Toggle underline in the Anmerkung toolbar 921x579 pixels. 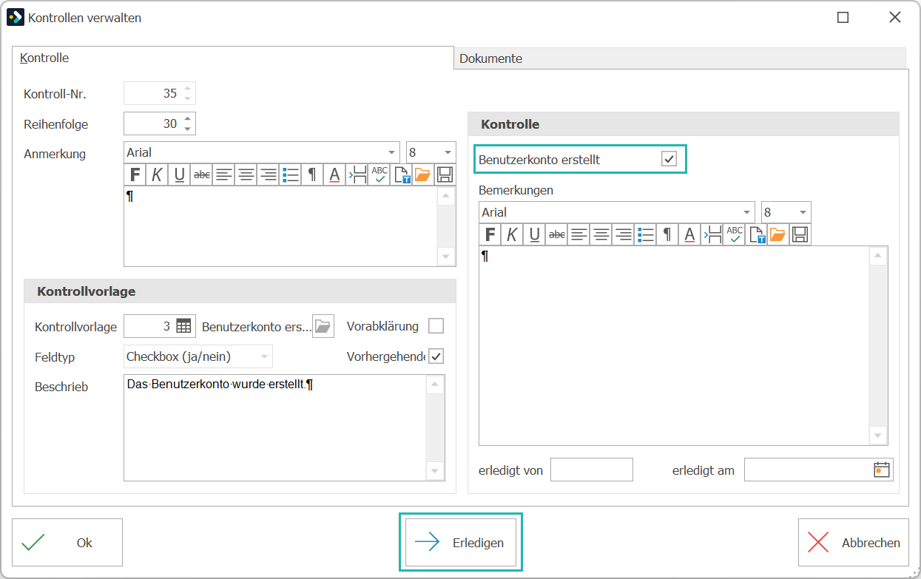click(x=179, y=175)
